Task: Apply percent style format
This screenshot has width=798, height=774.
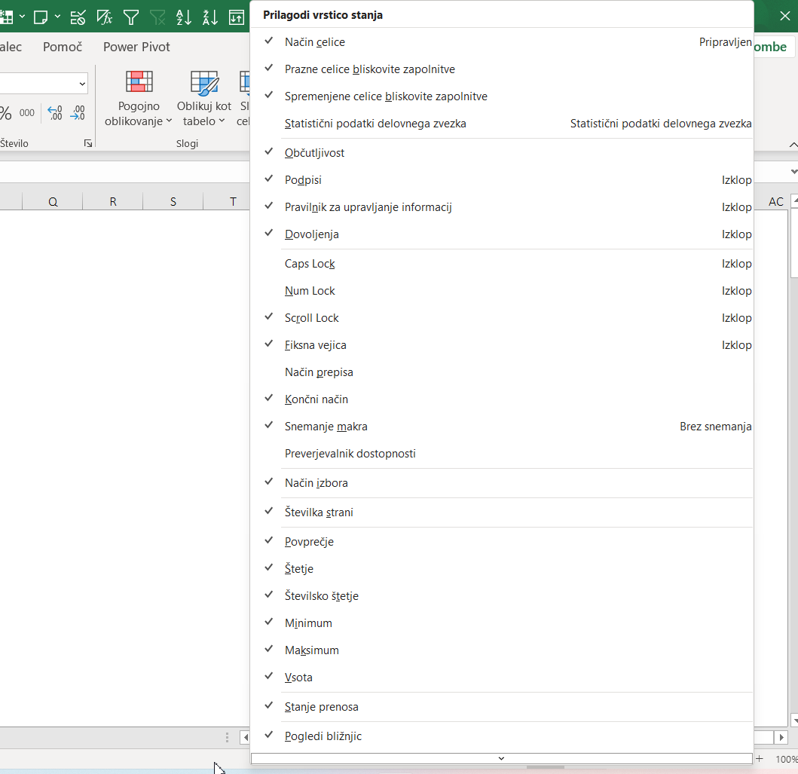Action: [5, 113]
